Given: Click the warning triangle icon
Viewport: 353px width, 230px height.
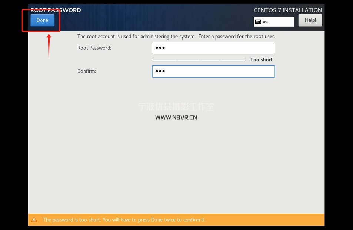Looking at the screenshot, I should tap(34, 220).
